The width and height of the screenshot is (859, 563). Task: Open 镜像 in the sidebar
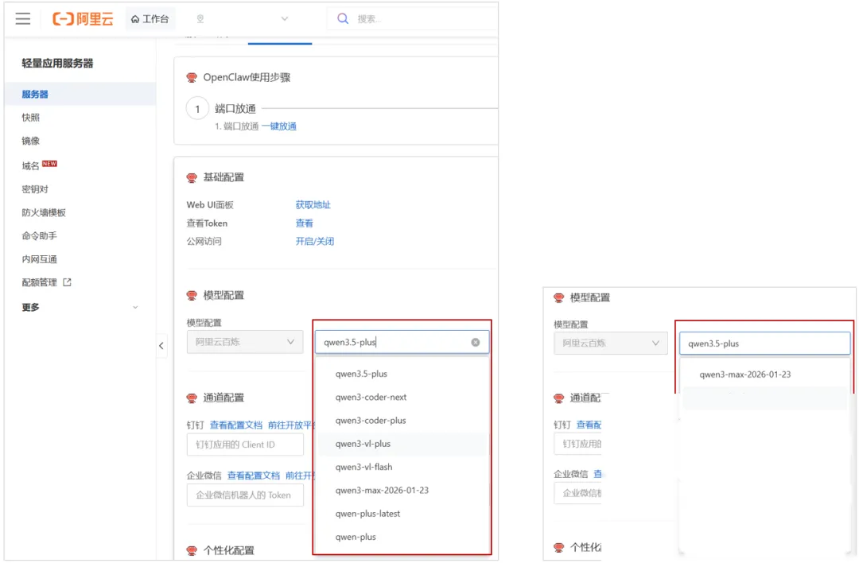tap(31, 141)
